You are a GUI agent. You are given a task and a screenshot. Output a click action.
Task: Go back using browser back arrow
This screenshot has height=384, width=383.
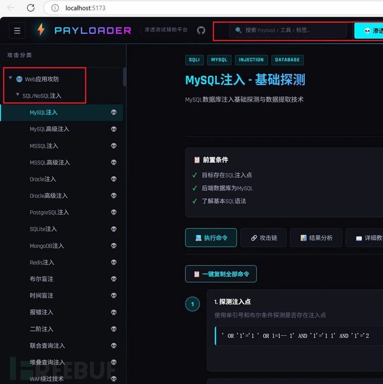(x=11, y=8)
